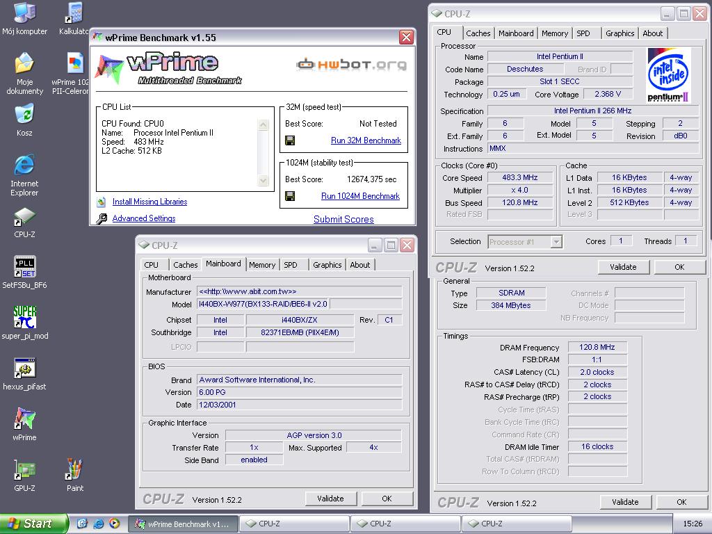Click the Core Speed 483.3 MHz field
Screen dimensions: 712x534
[520, 177]
